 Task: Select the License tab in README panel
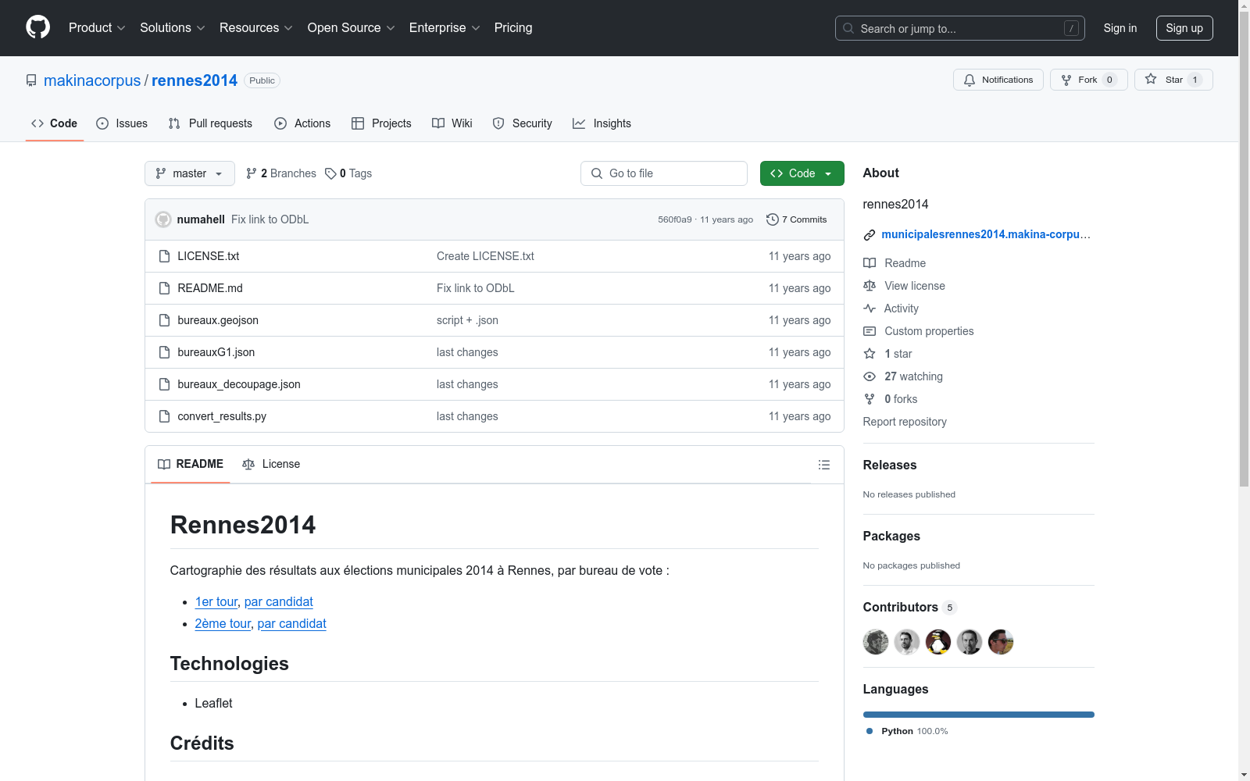tap(271, 464)
